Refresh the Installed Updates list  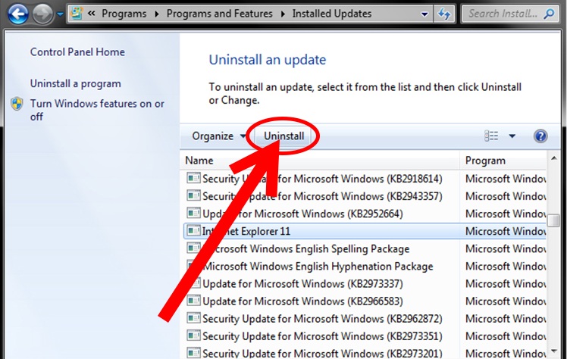coord(444,14)
